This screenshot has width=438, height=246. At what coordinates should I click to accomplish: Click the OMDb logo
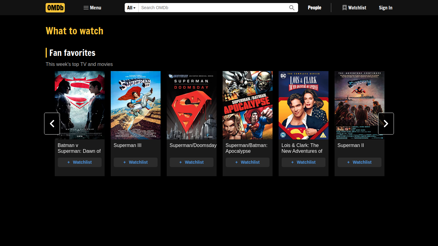coord(55,8)
